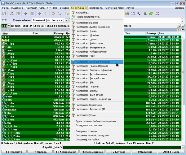Image resolution: width=186 pixels, height=155 pixels.
Task: Select 'Настройка: Архиватор ZIP' entry
Action: tap(97, 109)
